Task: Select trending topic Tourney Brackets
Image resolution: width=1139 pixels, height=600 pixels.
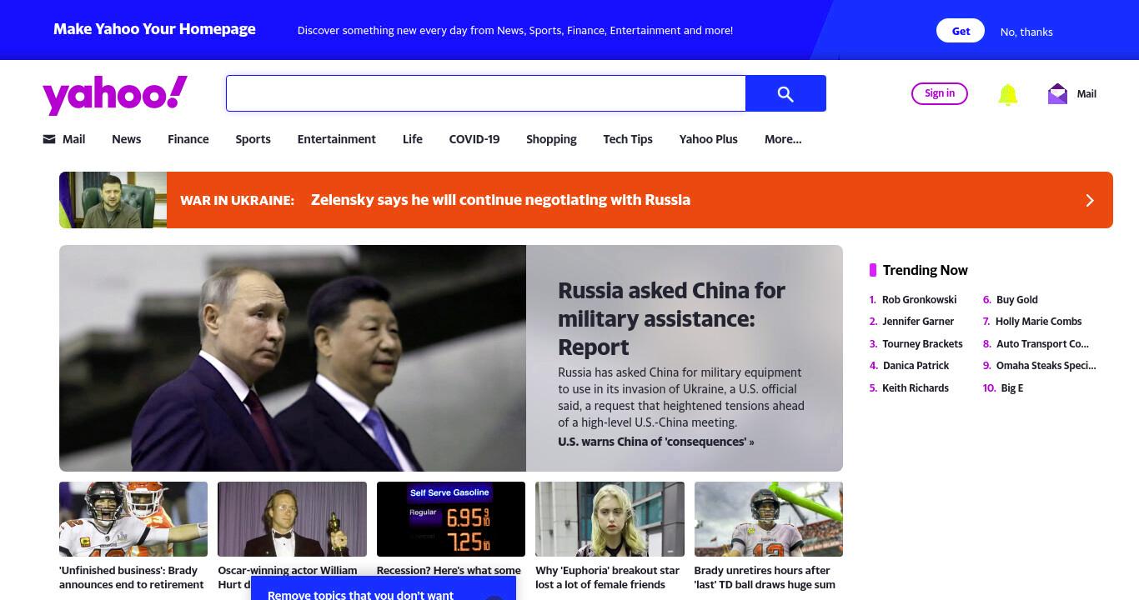Action: click(922, 343)
